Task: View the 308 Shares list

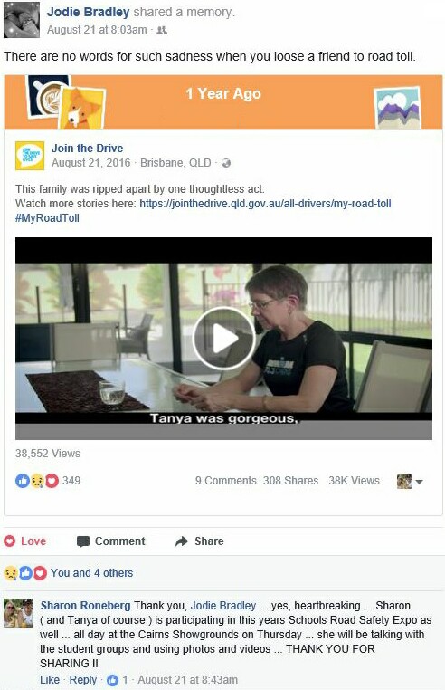Action: 290,481
